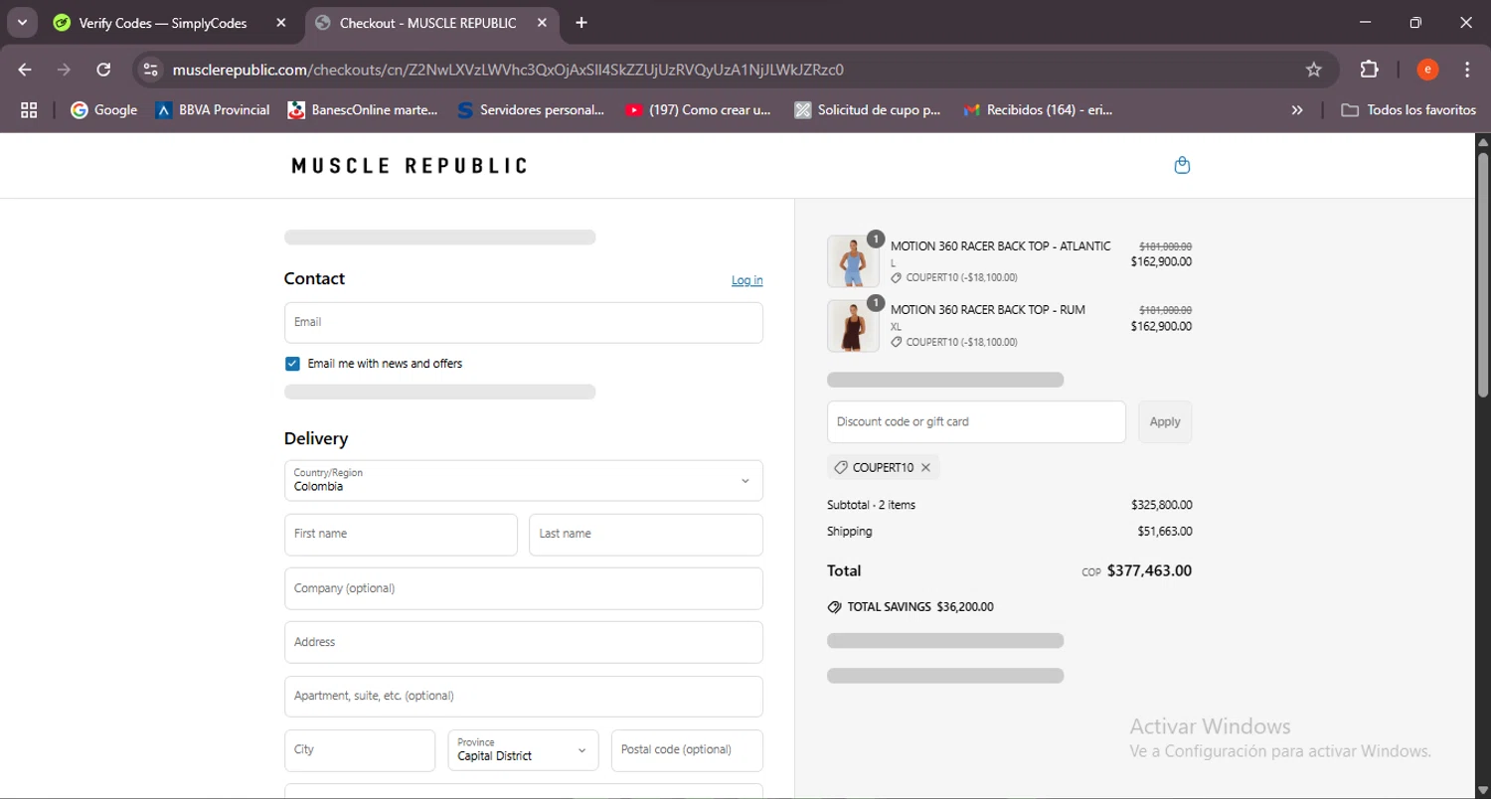Click the page vertical scrollbar thumb

tap(1483, 274)
